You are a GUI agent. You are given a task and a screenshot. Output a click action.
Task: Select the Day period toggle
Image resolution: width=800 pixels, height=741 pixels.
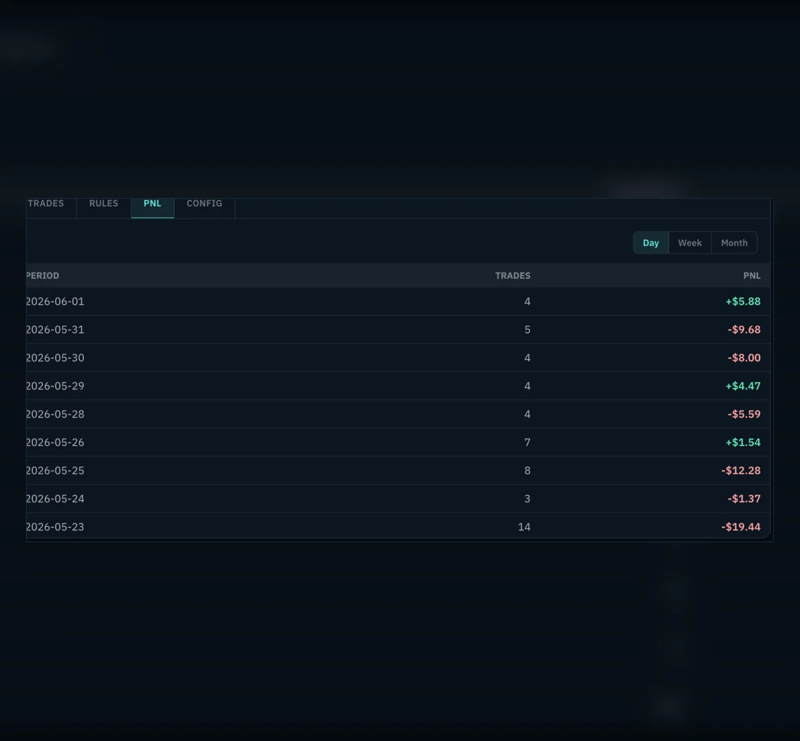(651, 243)
